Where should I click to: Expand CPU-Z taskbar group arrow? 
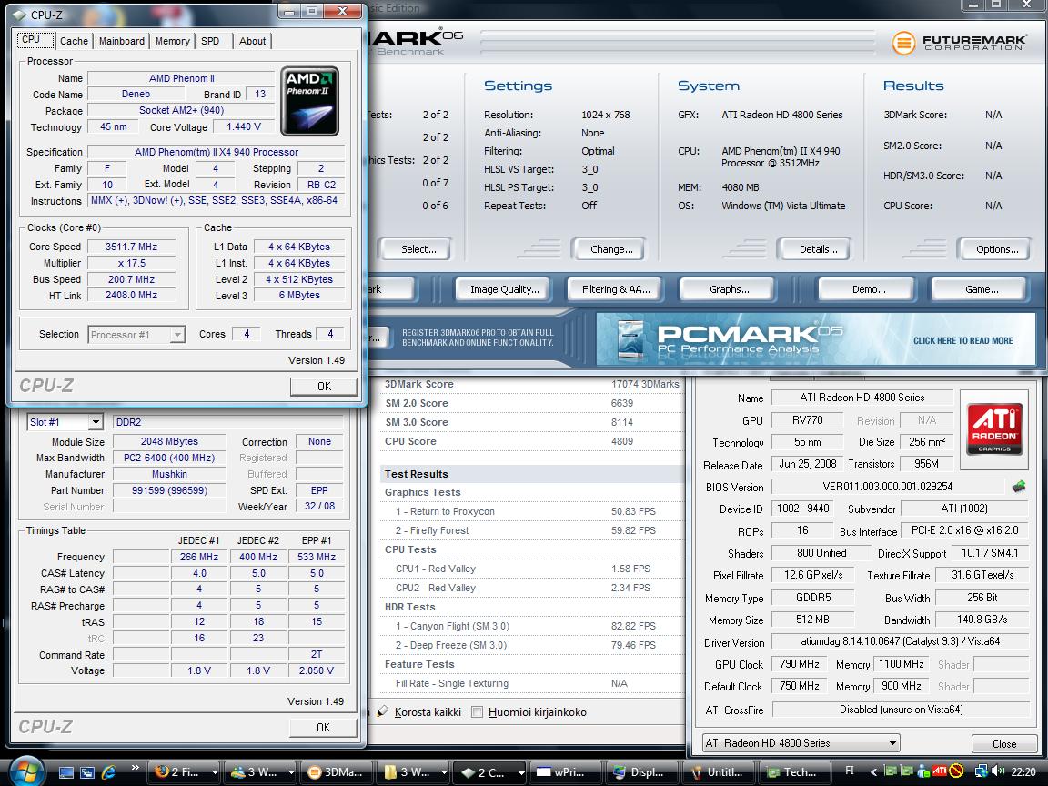520,772
